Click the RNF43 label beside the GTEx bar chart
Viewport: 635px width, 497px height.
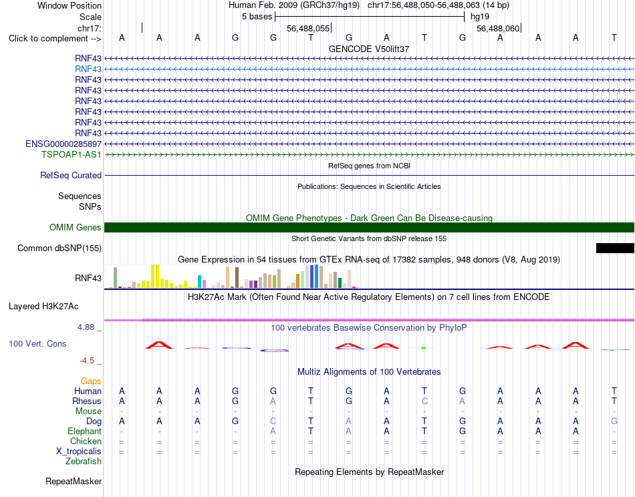click(88, 278)
